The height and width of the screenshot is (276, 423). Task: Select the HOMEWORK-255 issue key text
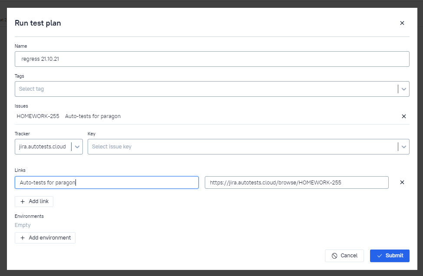click(x=38, y=116)
